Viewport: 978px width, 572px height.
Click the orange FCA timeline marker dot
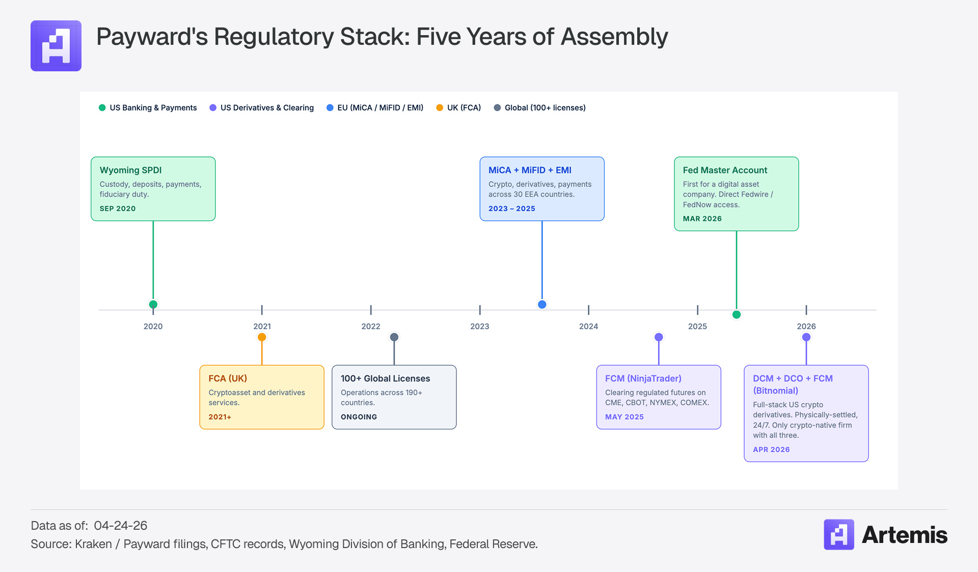(x=262, y=337)
